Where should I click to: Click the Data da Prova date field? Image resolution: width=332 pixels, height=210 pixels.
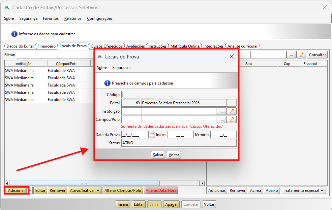pos(135,135)
